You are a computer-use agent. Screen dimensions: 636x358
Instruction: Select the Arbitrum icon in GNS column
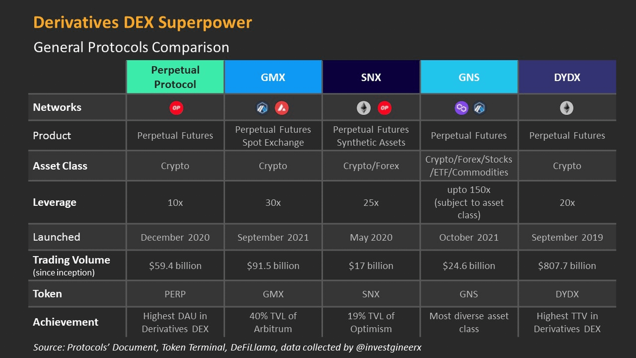pos(479,108)
